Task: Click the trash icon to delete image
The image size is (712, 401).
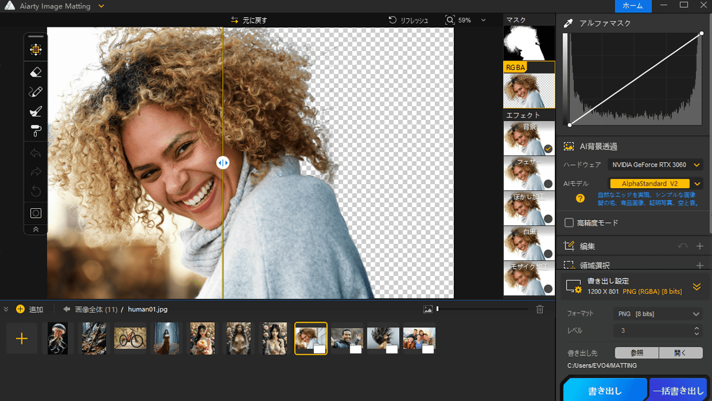Action: 539,309
